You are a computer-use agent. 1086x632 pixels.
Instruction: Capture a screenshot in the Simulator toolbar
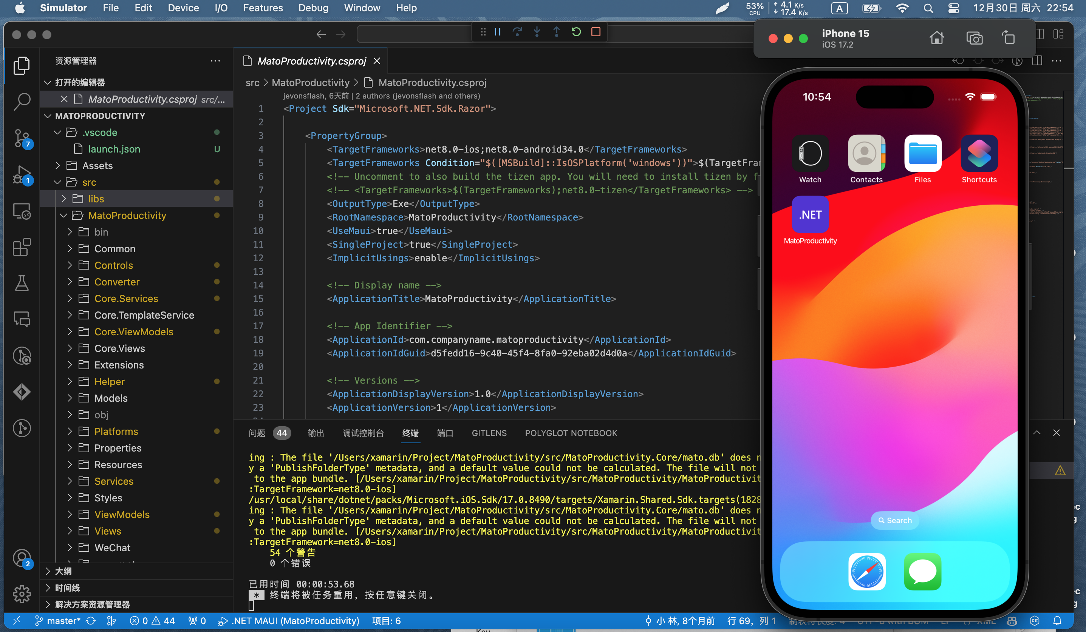[x=975, y=38]
